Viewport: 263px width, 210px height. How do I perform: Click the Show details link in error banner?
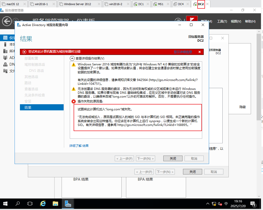[x=183, y=52]
